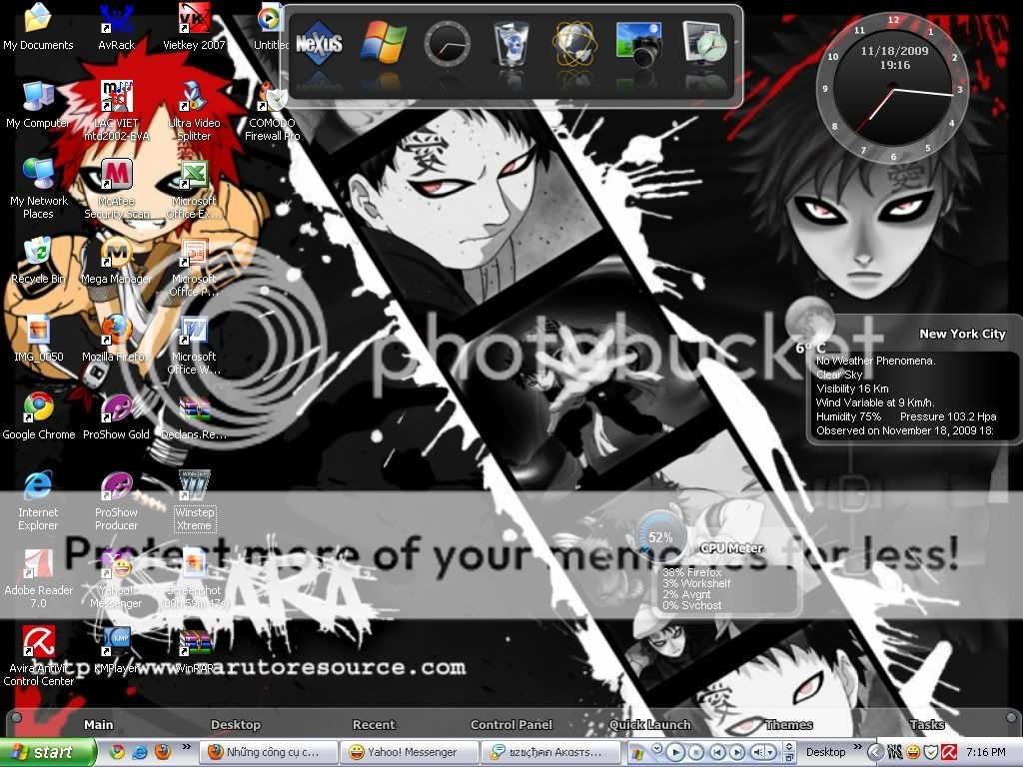Launch Microsoft Office Excel shortcut

(x=194, y=189)
